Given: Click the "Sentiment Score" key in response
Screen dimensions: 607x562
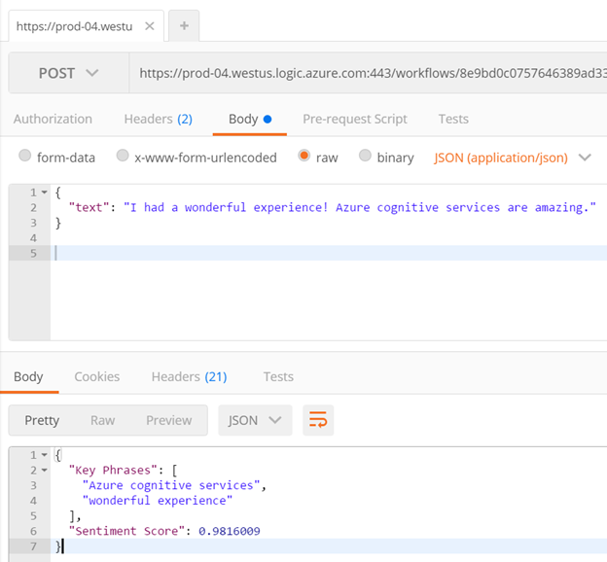Looking at the screenshot, I should pyautogui.click(x=126, y=531).
